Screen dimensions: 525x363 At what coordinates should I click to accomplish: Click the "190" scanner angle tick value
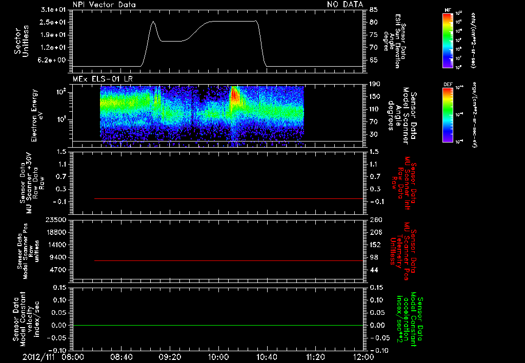pos(375,84)
